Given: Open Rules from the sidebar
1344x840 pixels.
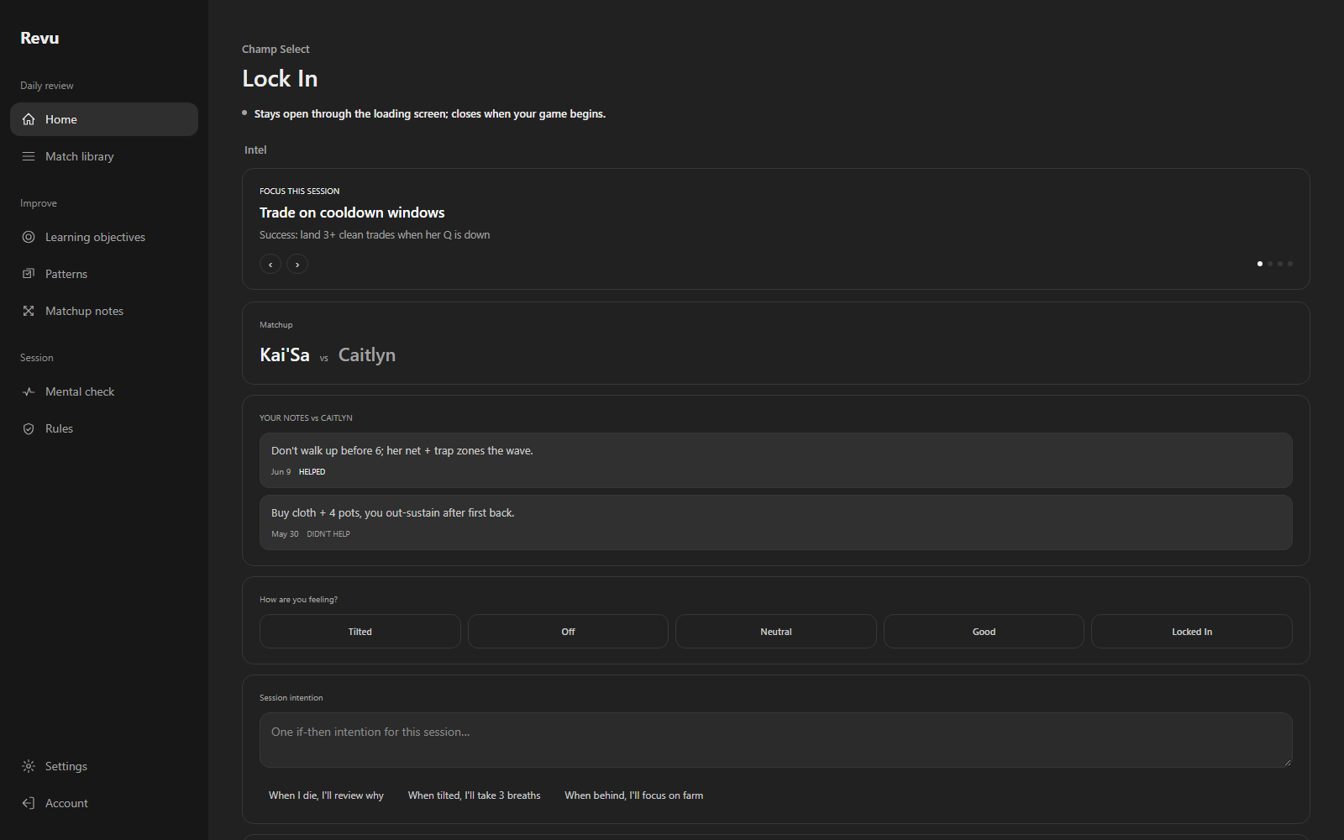Looking at the screenshot, I should coord(104,428).
